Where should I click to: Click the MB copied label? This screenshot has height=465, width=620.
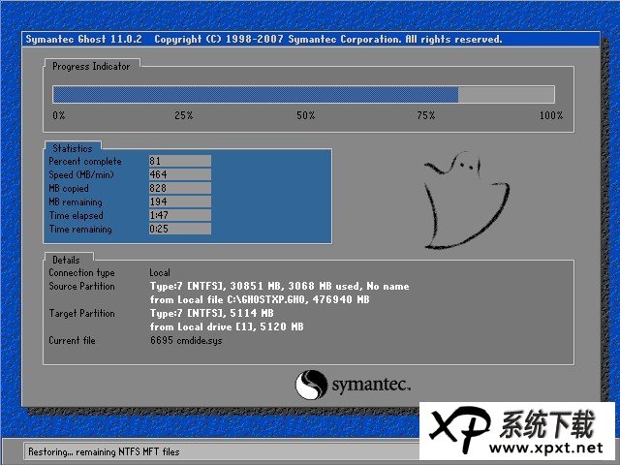tap(69, 188)
